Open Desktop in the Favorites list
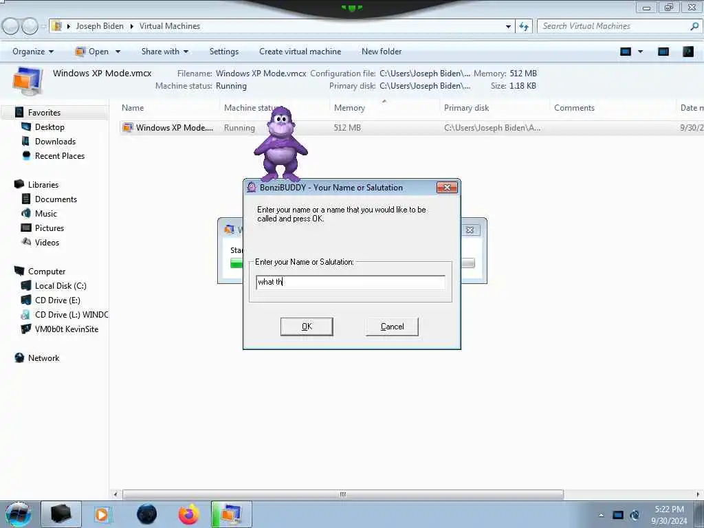The image size is (704, 528). [49, 127]
